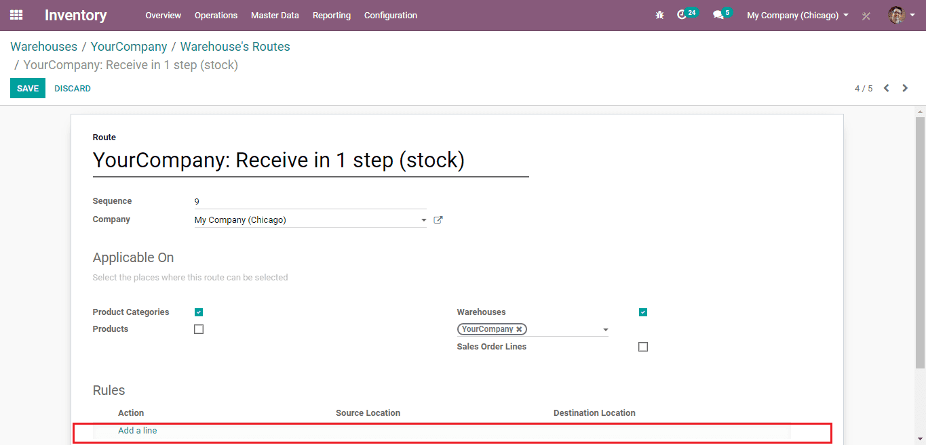
Task: Toggle Product Categories checkbox
Action: pos(199,312)
